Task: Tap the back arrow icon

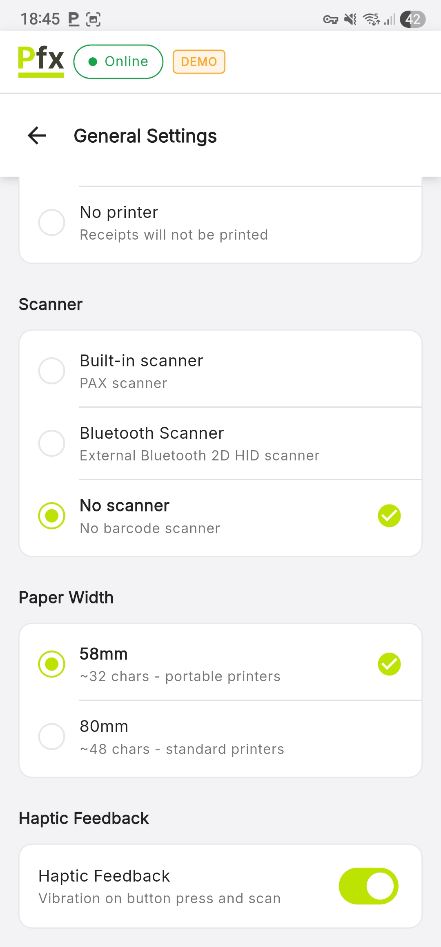Action: tap(37, 136)
